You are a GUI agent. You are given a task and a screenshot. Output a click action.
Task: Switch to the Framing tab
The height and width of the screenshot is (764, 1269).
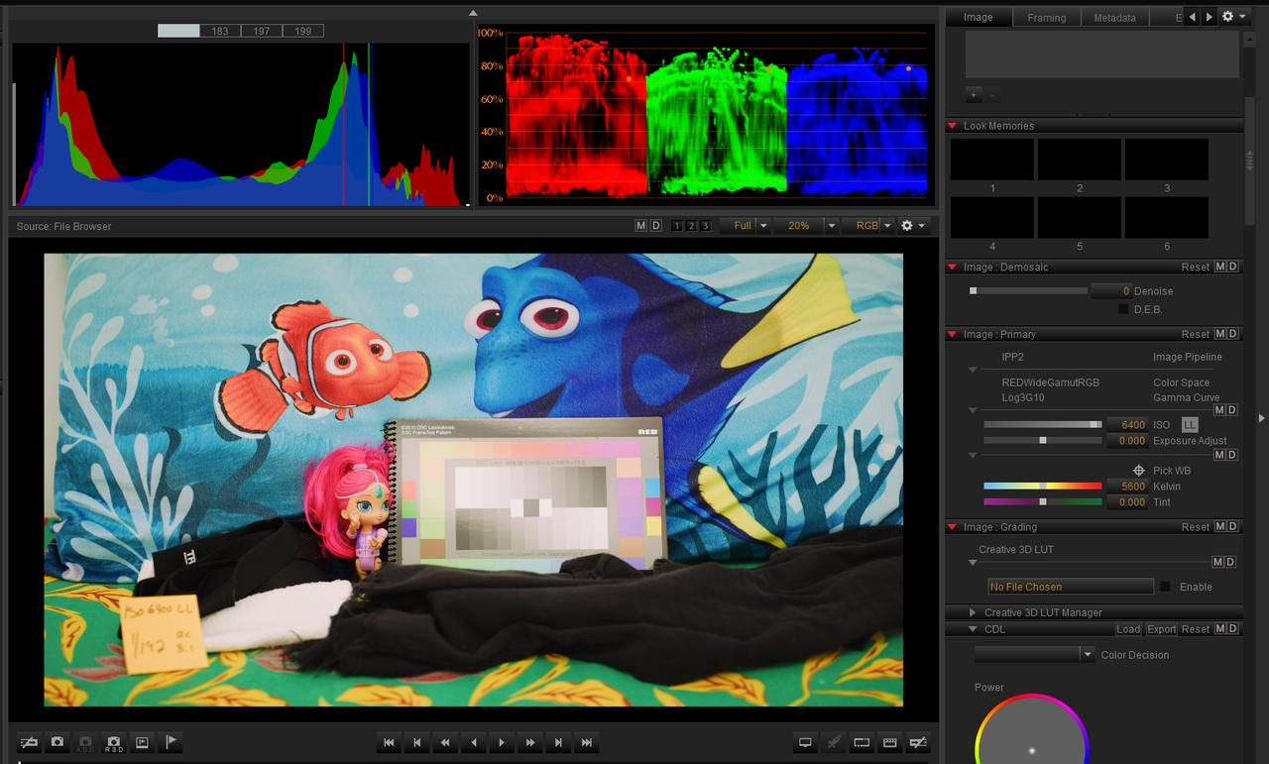coord(1047,18)
